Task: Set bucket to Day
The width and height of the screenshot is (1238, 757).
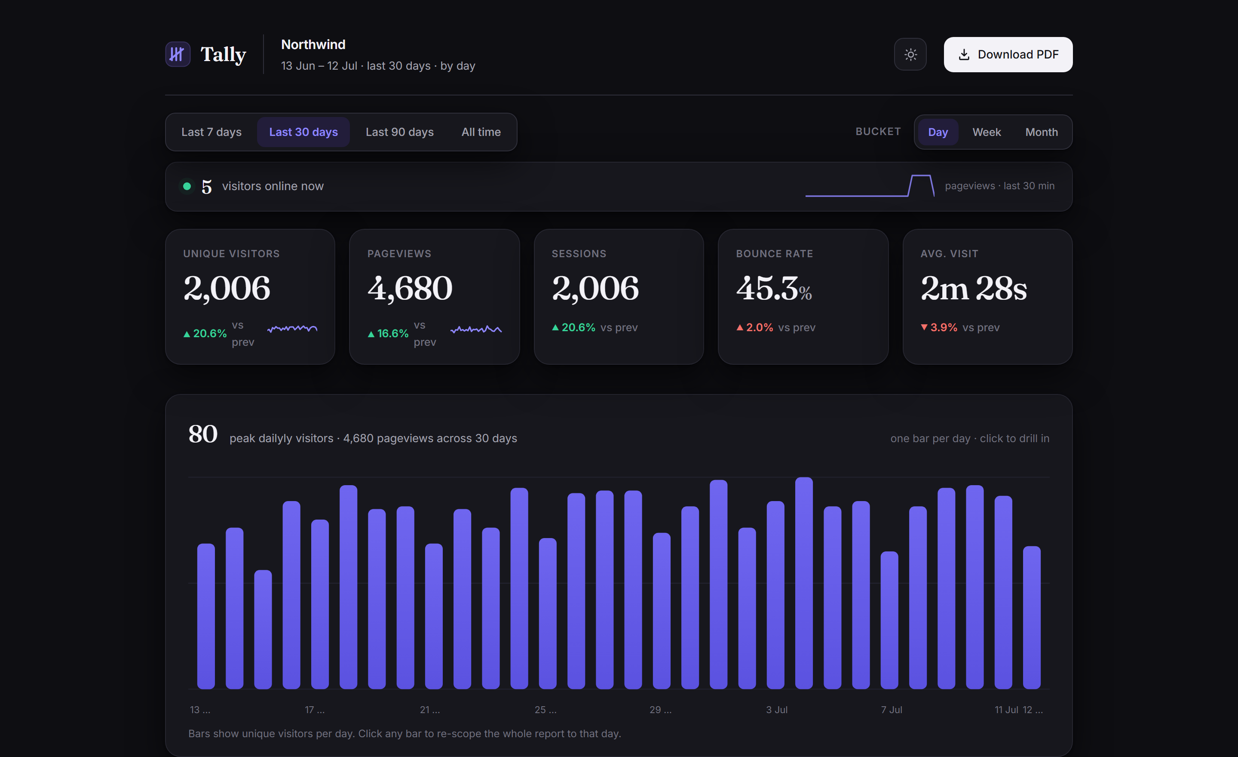Action: [x=938, y=132]
